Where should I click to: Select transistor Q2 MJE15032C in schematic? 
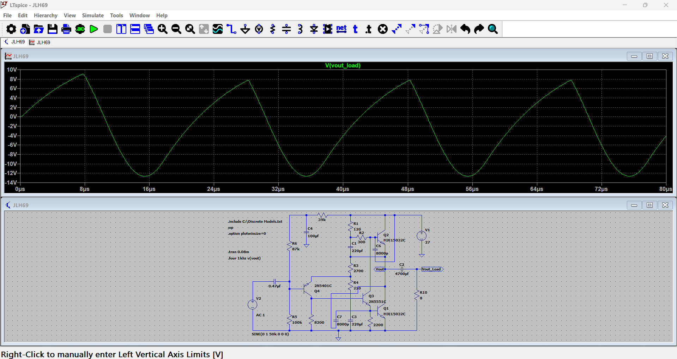click(x=381, y=237)
